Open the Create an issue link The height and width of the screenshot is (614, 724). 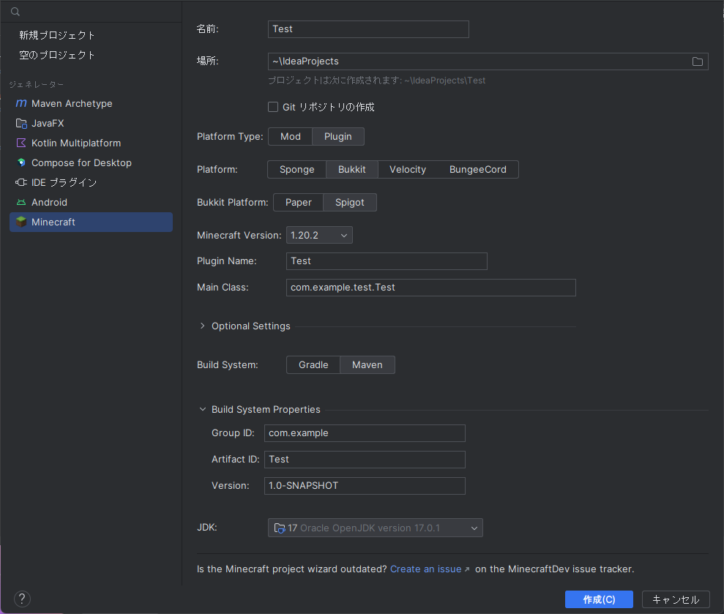coord(426,569)
